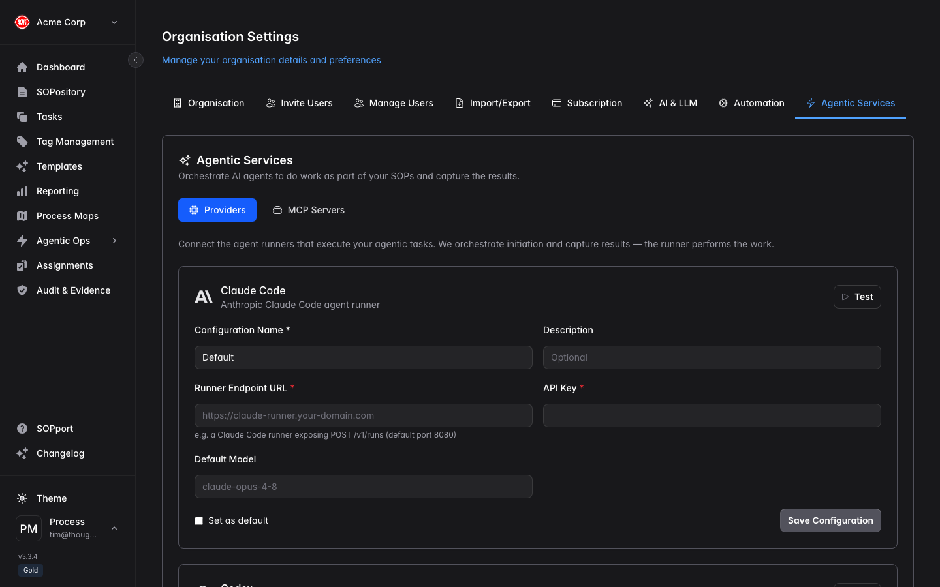Click the PM user avatar
The height and width of the screenshot is (587, 940).
click(29, 528)
